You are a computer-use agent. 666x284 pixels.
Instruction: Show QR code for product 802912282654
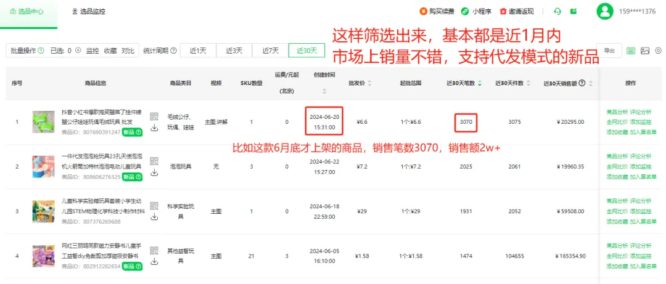click(x=154, y=251)
